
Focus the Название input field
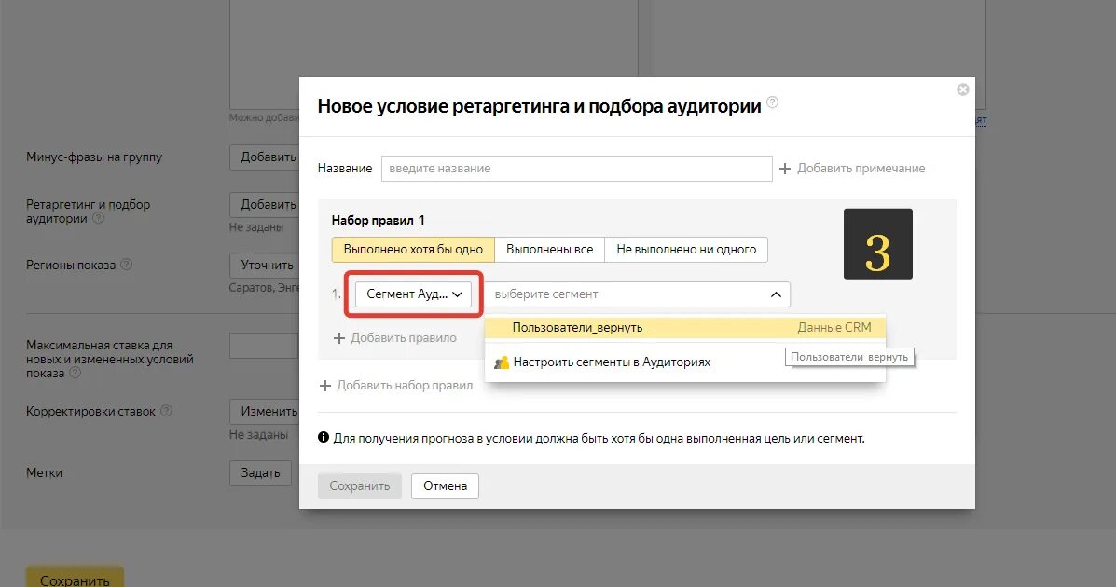tap(576, 169)
